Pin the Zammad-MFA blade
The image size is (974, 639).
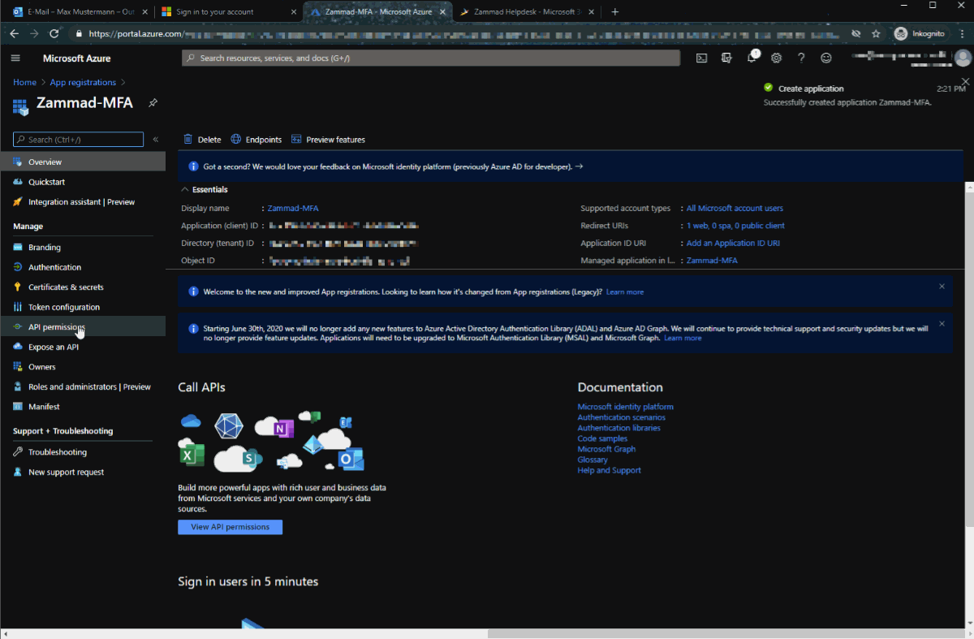click(153, 104)
